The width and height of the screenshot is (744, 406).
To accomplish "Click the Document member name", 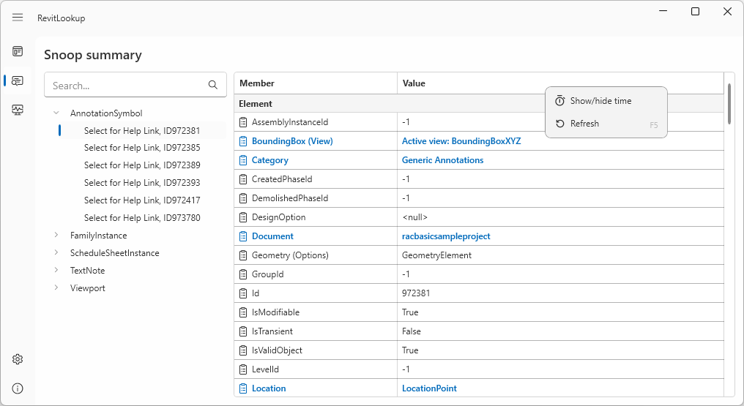I will [x=272, y=236].
